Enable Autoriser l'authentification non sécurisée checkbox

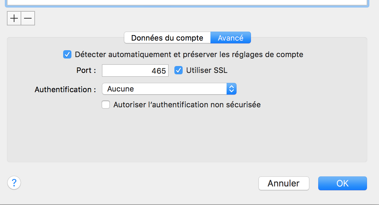pos(106,105)
